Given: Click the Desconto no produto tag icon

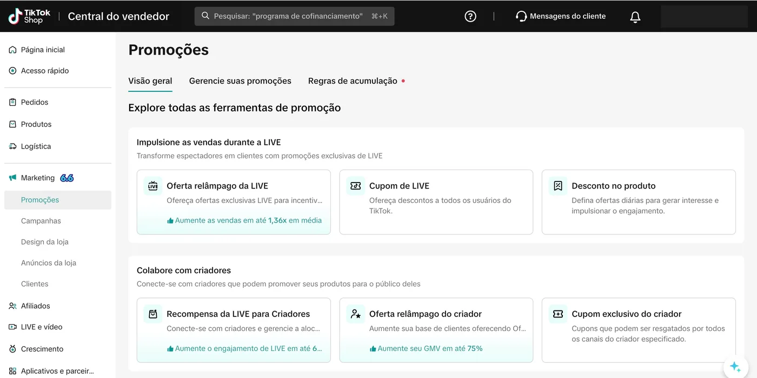Looking at the screenshot, I should click(558, 186).
